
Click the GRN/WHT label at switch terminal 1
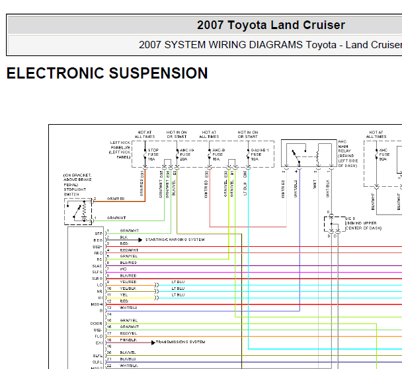(x=116, y=218)
